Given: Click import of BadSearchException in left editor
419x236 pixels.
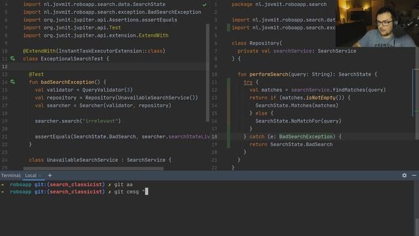Looking at the screenshot, I should coord(112,12).
